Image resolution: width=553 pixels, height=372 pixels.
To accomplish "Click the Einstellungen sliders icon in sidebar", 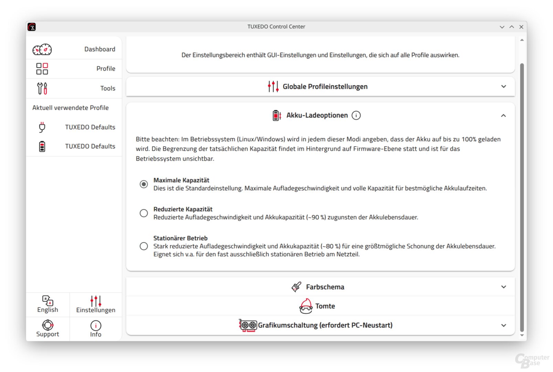I will [x=96, y=301].
